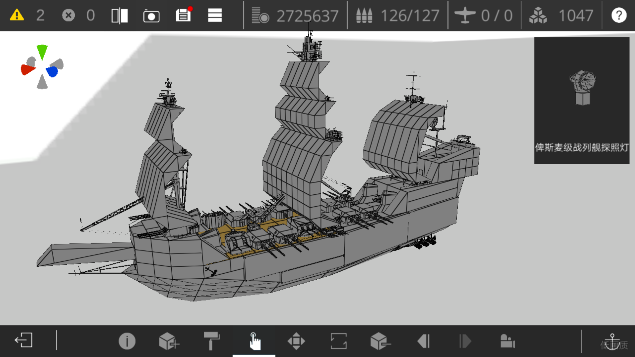Open the warnings indicator with yellow triangle
Screen dimensions: 635x357
click(17, 15)
